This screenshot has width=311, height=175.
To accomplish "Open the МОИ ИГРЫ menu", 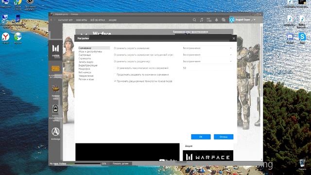I will [x=81, y=20].
